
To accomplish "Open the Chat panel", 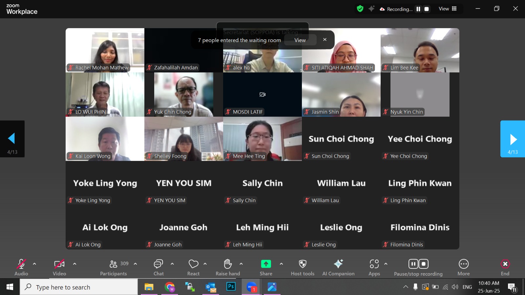I will click(158, 267).
